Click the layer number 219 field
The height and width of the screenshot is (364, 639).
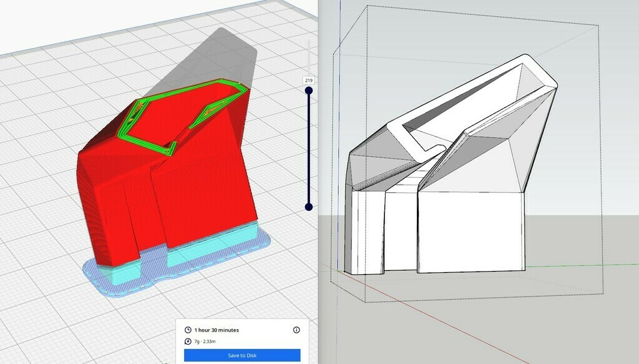(308, 81)
